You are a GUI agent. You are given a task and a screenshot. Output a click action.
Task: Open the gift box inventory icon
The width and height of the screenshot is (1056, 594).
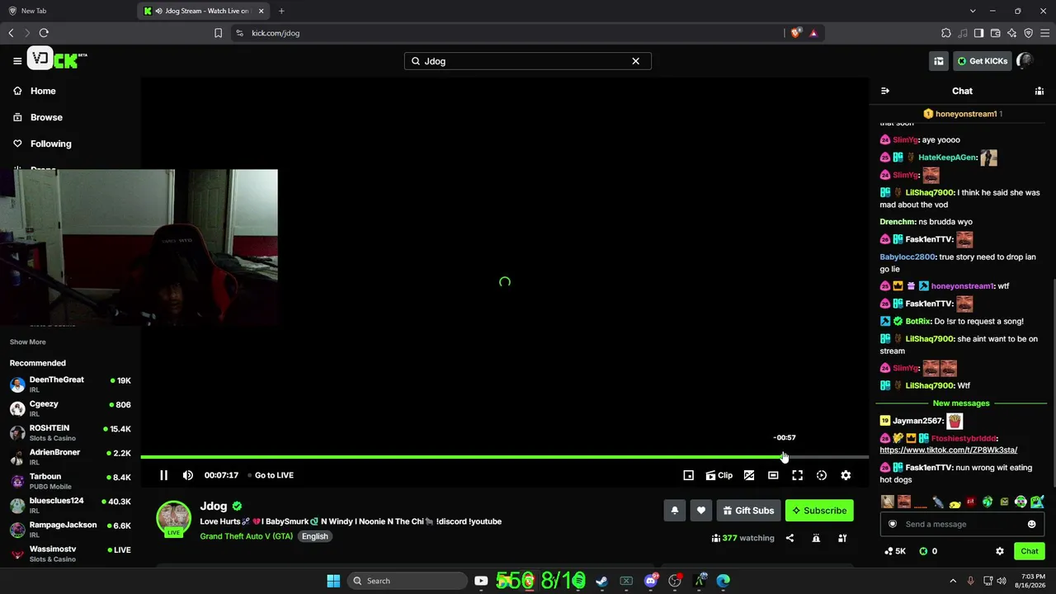coord(939,61)
